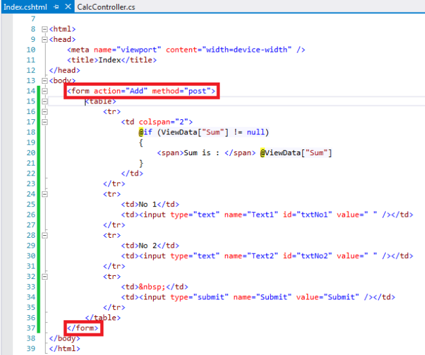
Task: Click the td colspan="2" tag
Action: [x=157, y=122]
